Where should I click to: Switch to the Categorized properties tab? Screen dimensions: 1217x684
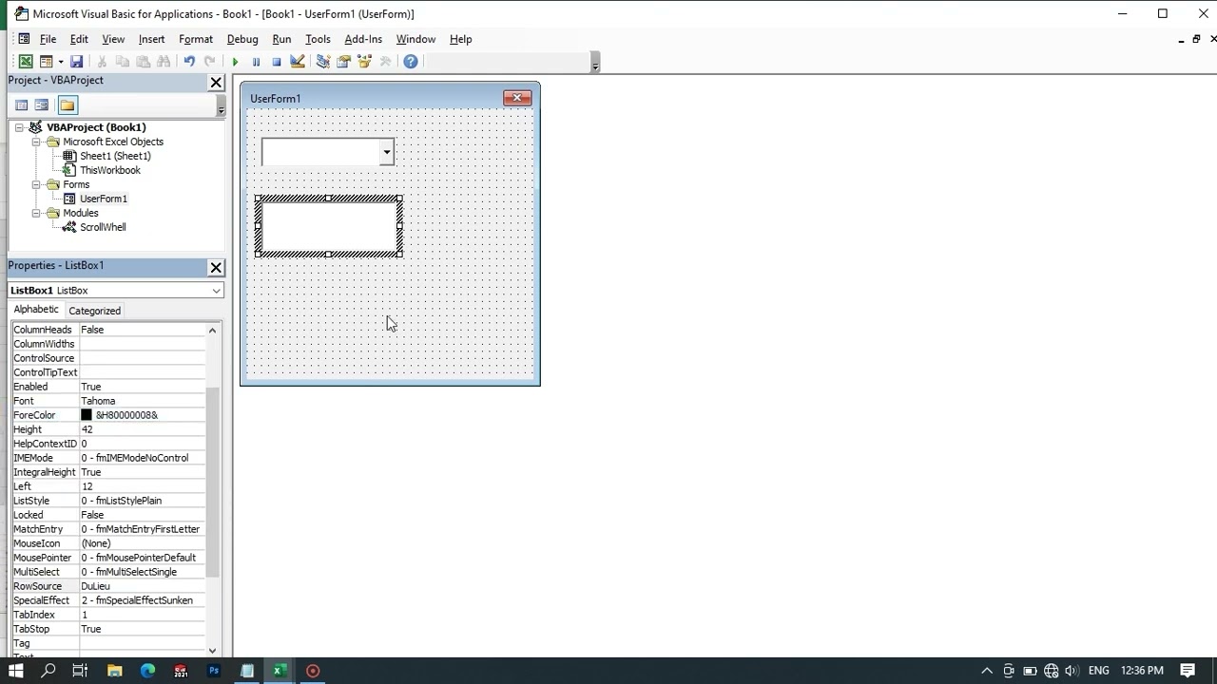(x=94, y=311)
